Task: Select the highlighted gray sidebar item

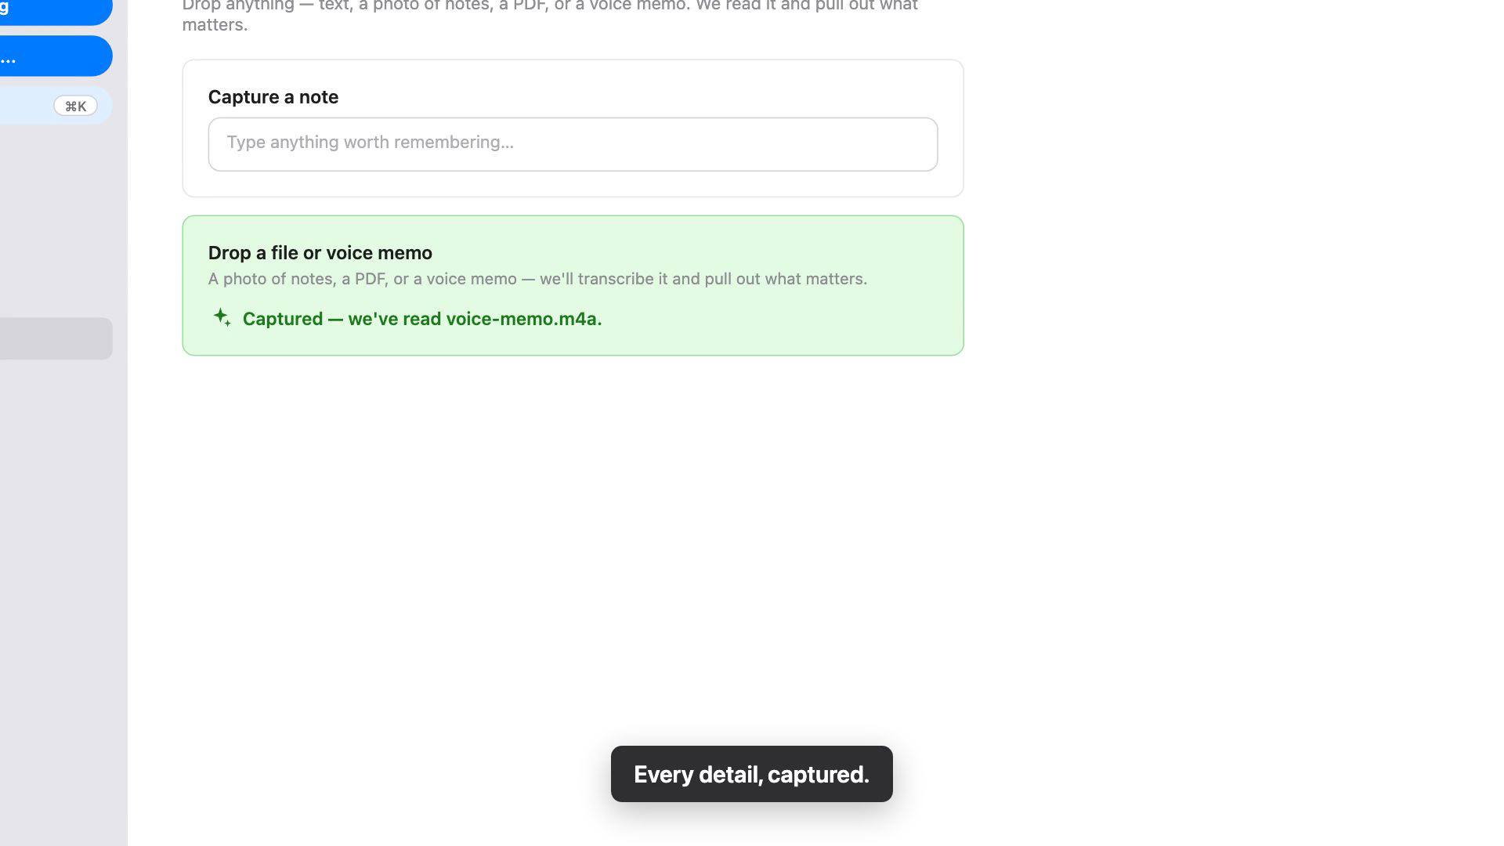Action: 55,338
